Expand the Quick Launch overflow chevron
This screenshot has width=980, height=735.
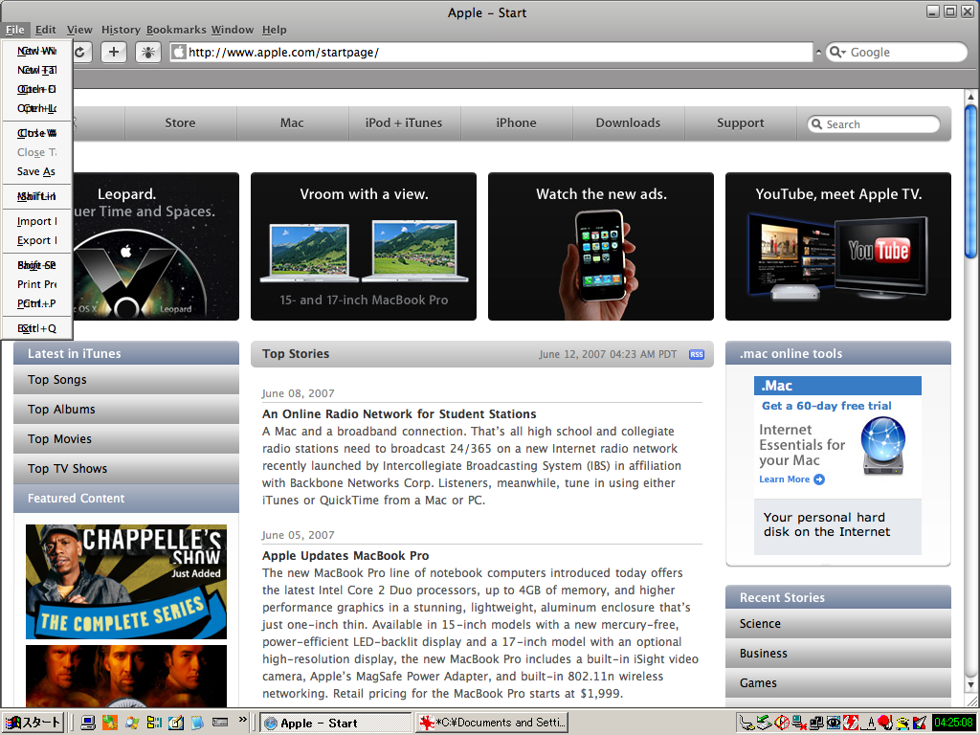[242, 720]
